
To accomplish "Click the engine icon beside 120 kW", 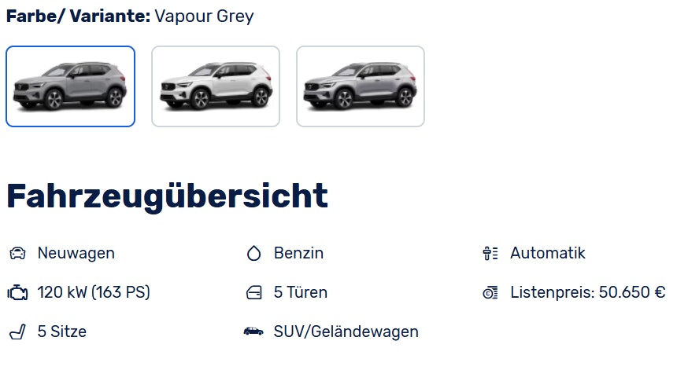I will (x=17, y=292).
